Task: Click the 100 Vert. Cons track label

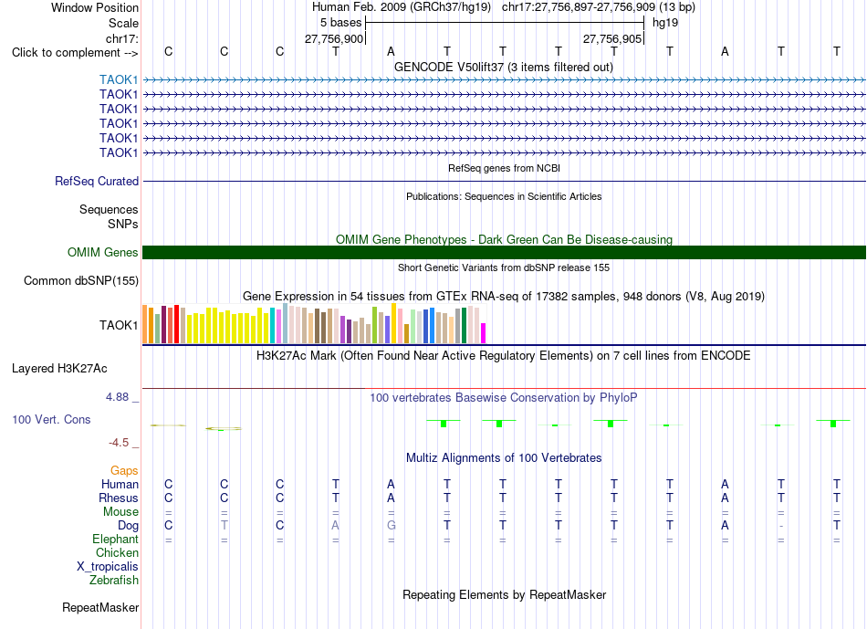Action: (x=51, y=420)
